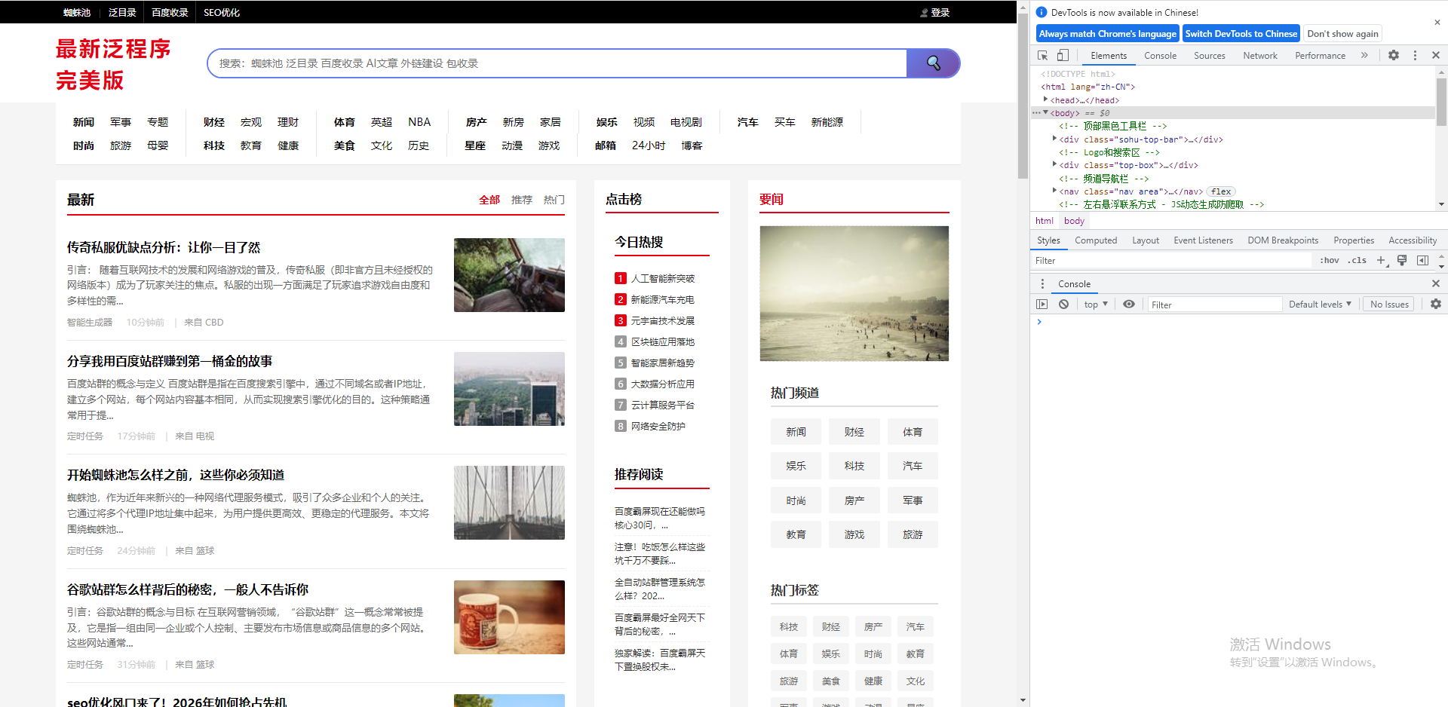Viewport: 1448px width, 707px height.
Task: Open 百度收录 in the top menu bar
Action: pyautogui.click(x=169, y=12)
